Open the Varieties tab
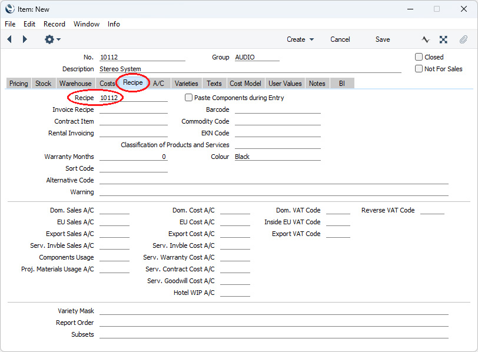Image resolution: width=478 pixels, height=352 pixels. point(186,84)
